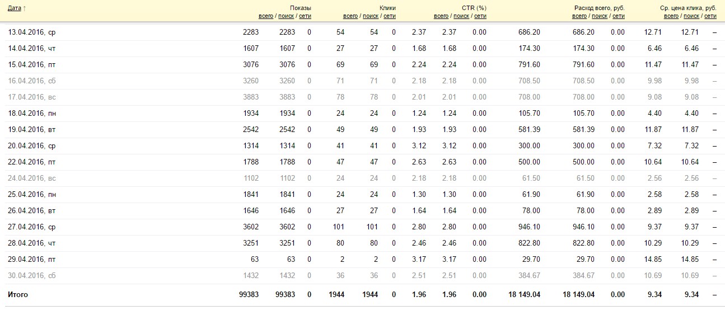Click всего clicks 69 on 15.04.2016
Image resolution: width=725 pixels, height=315 pixels.
(x=340, y=65)
